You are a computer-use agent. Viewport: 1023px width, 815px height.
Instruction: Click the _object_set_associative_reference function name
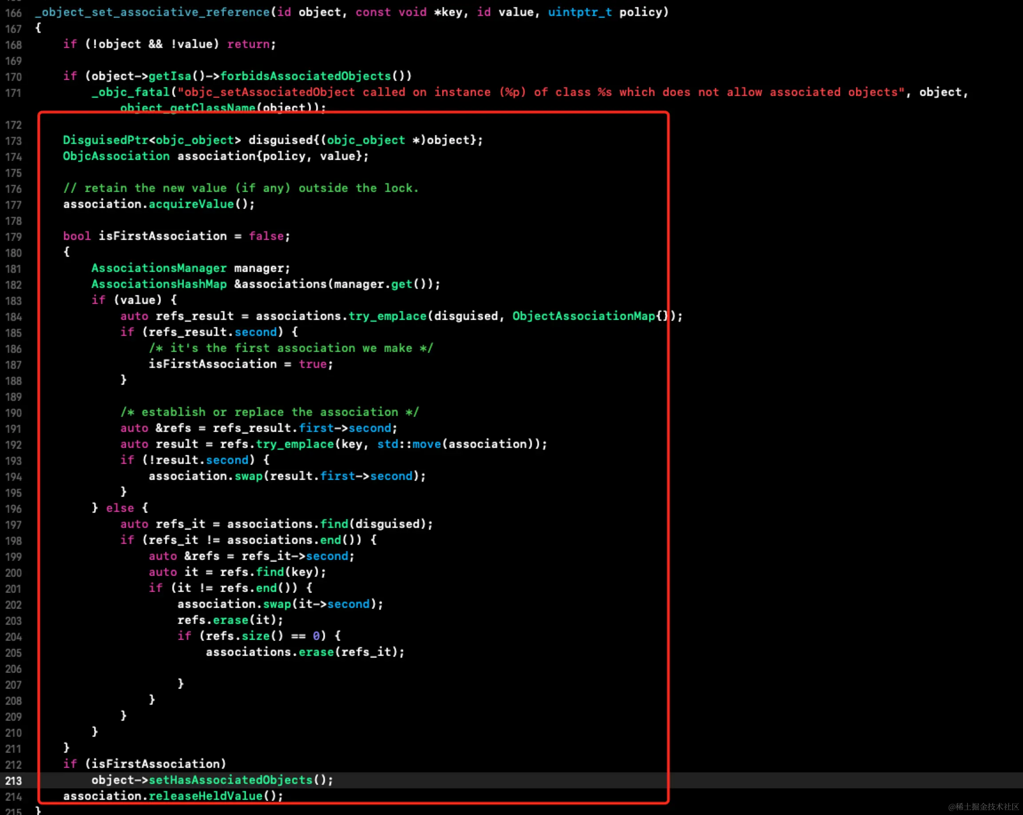click(152, 12)
